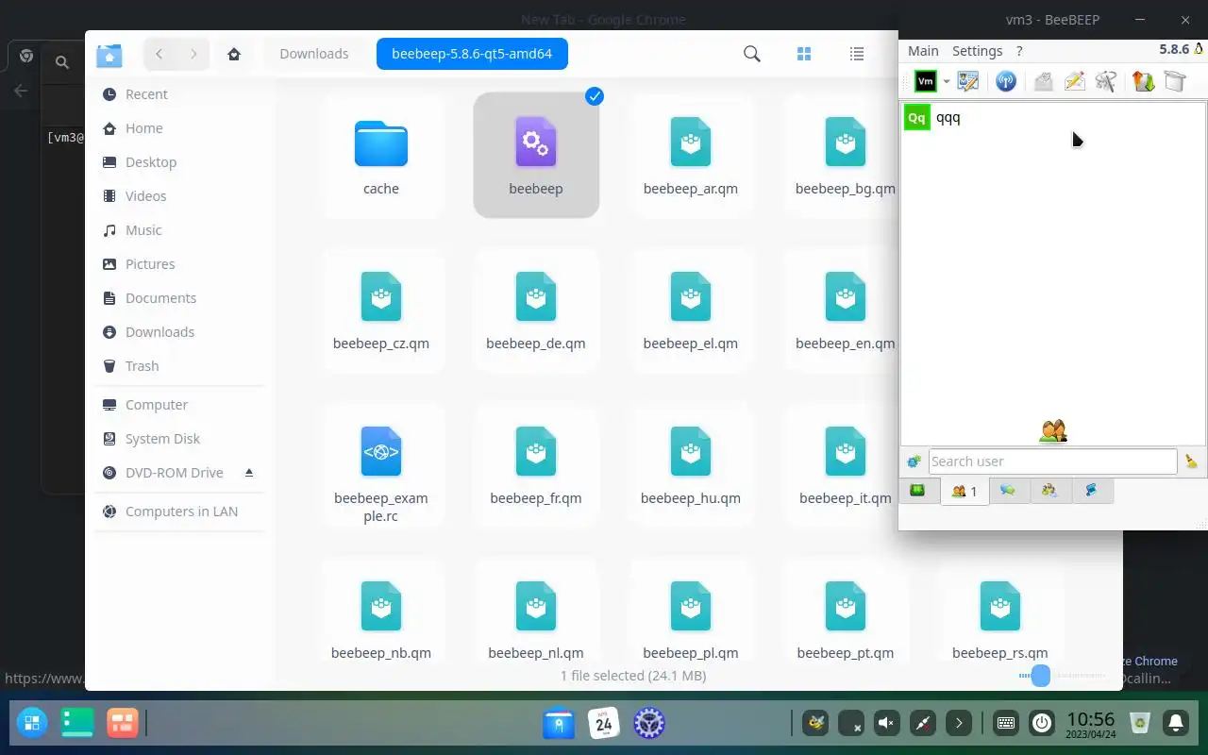Click the Qq green avatar of user qqq

[x=916, y=118]
